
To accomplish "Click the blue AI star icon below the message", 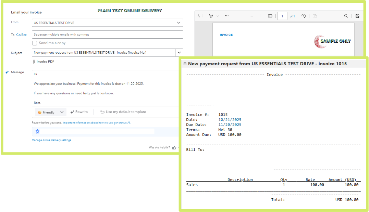I will click(37, 131).
